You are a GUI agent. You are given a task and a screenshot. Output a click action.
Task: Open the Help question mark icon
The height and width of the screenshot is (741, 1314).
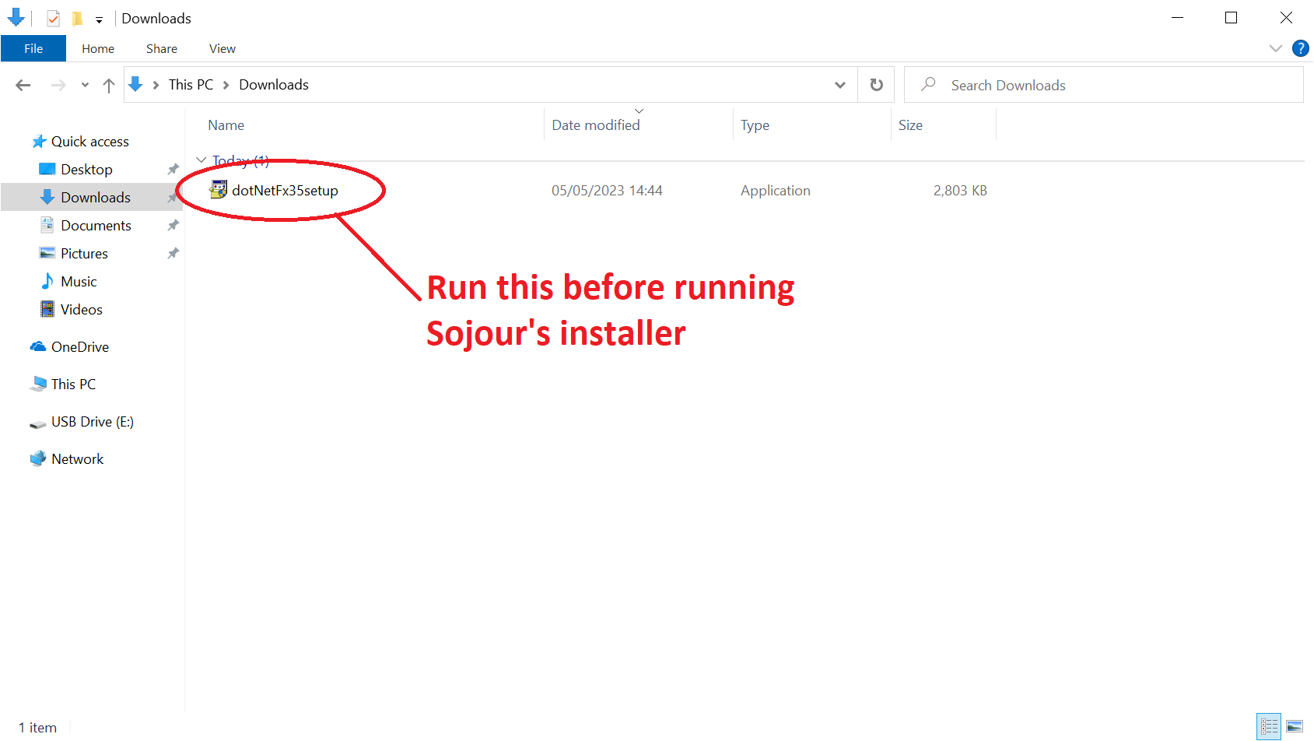1300,47
